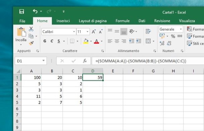The width and height of the screenshot is (204, 131).
Task: Save the workbook with the floppy icon
Action: [22, 12]
